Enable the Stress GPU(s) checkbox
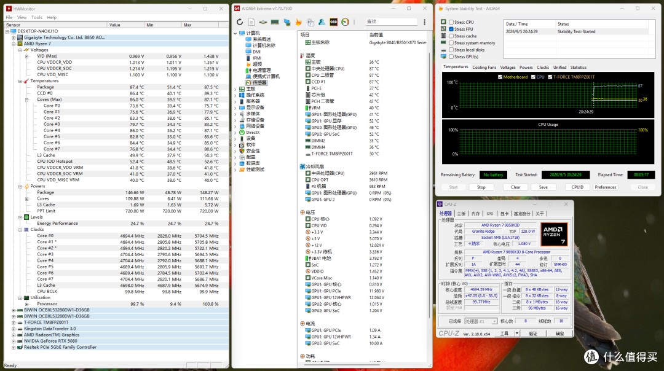Image resolution: width=664 pixels, height=371 pixels. coord(451,57)
